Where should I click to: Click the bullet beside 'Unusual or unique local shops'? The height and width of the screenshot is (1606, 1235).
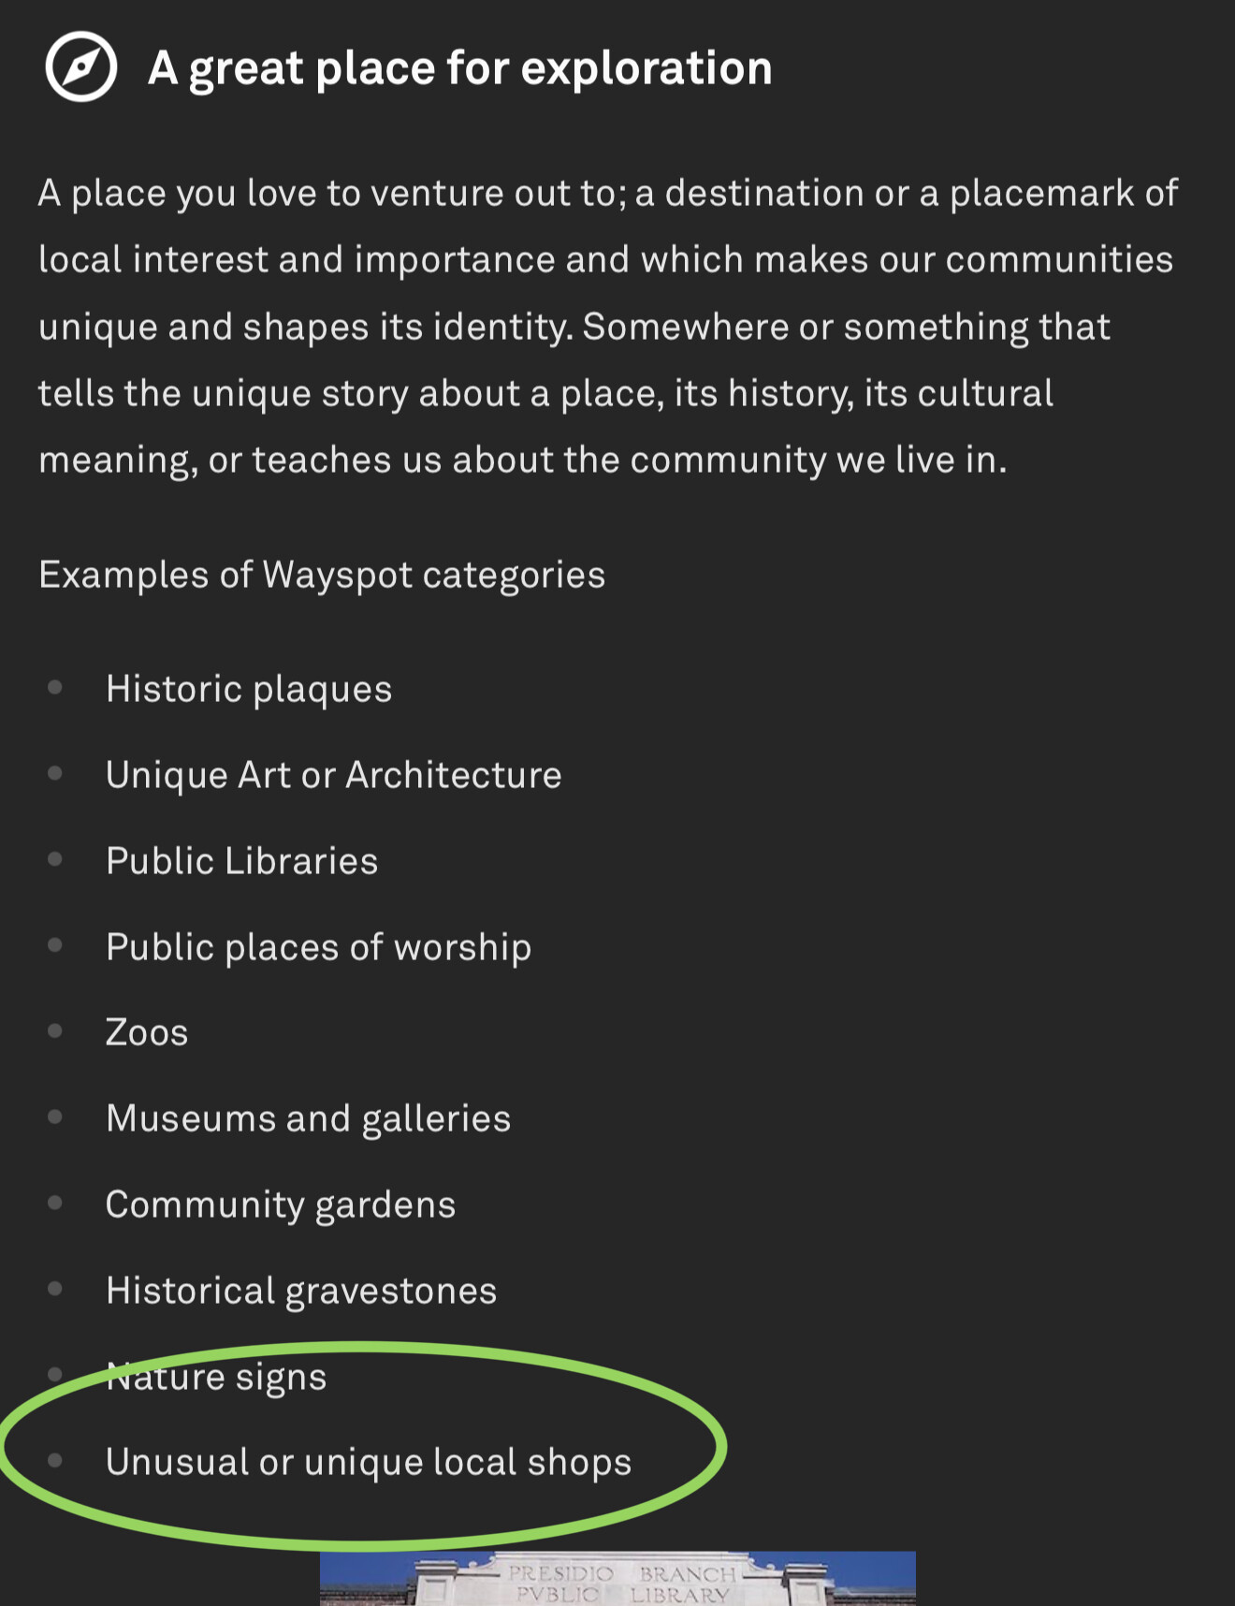[55, 1461]
